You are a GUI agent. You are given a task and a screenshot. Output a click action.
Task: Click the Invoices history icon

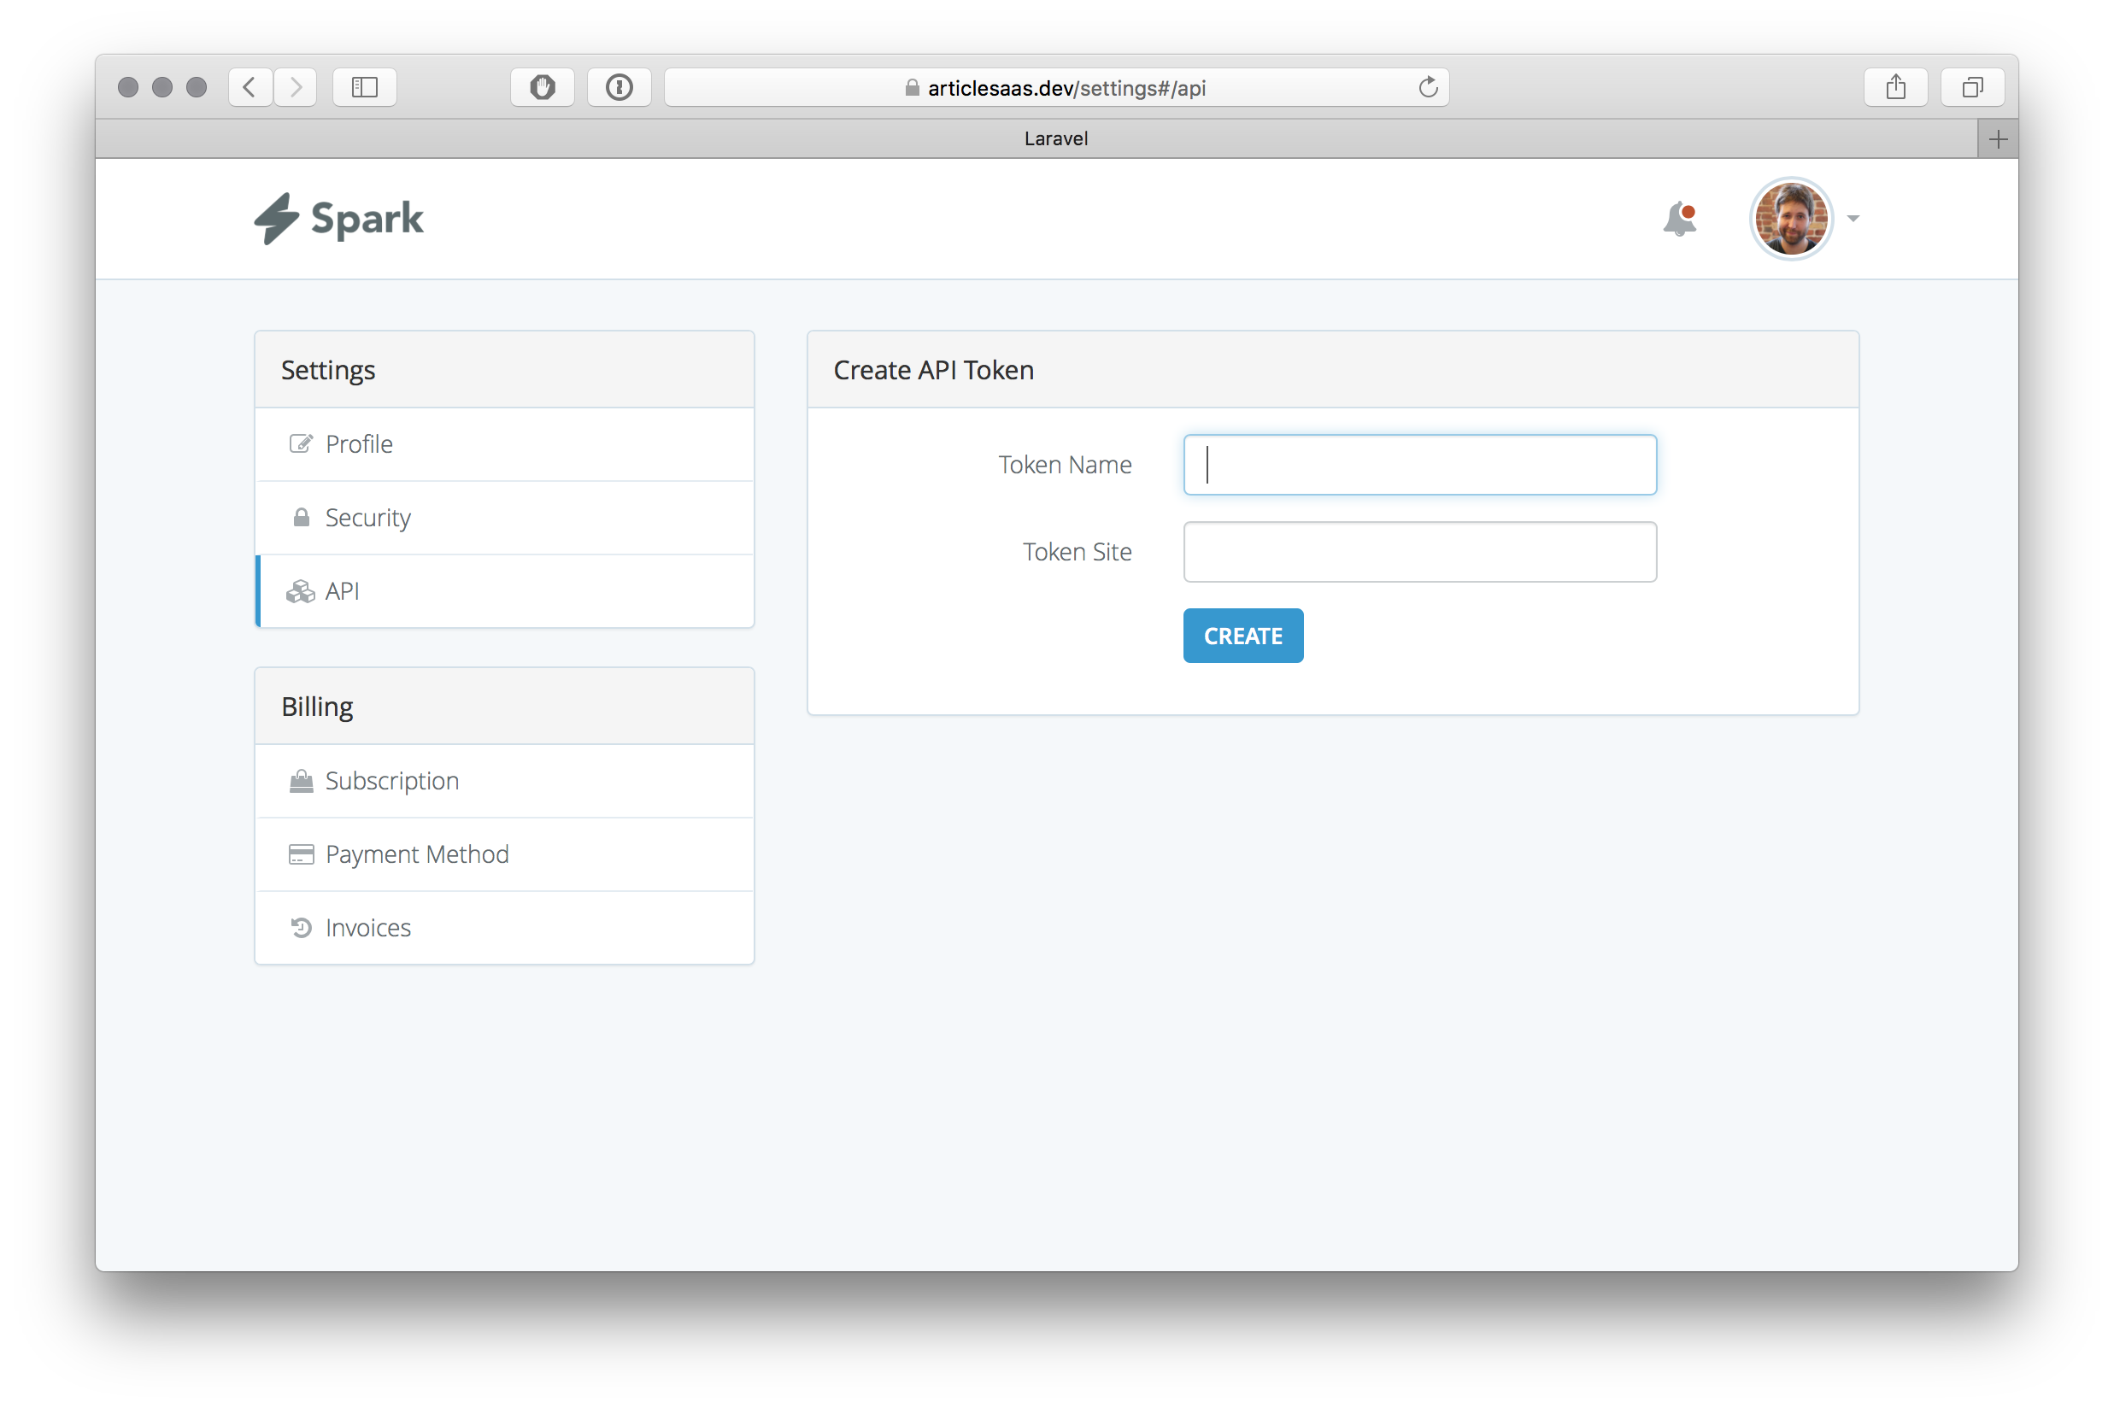pos(301,927)
